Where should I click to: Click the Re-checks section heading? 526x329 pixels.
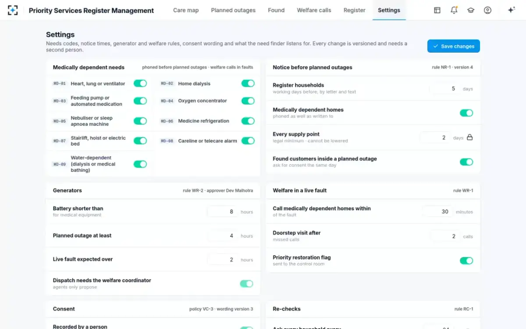287,309
